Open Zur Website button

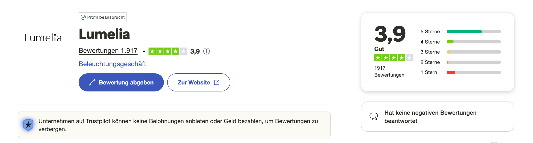point(199,83)
